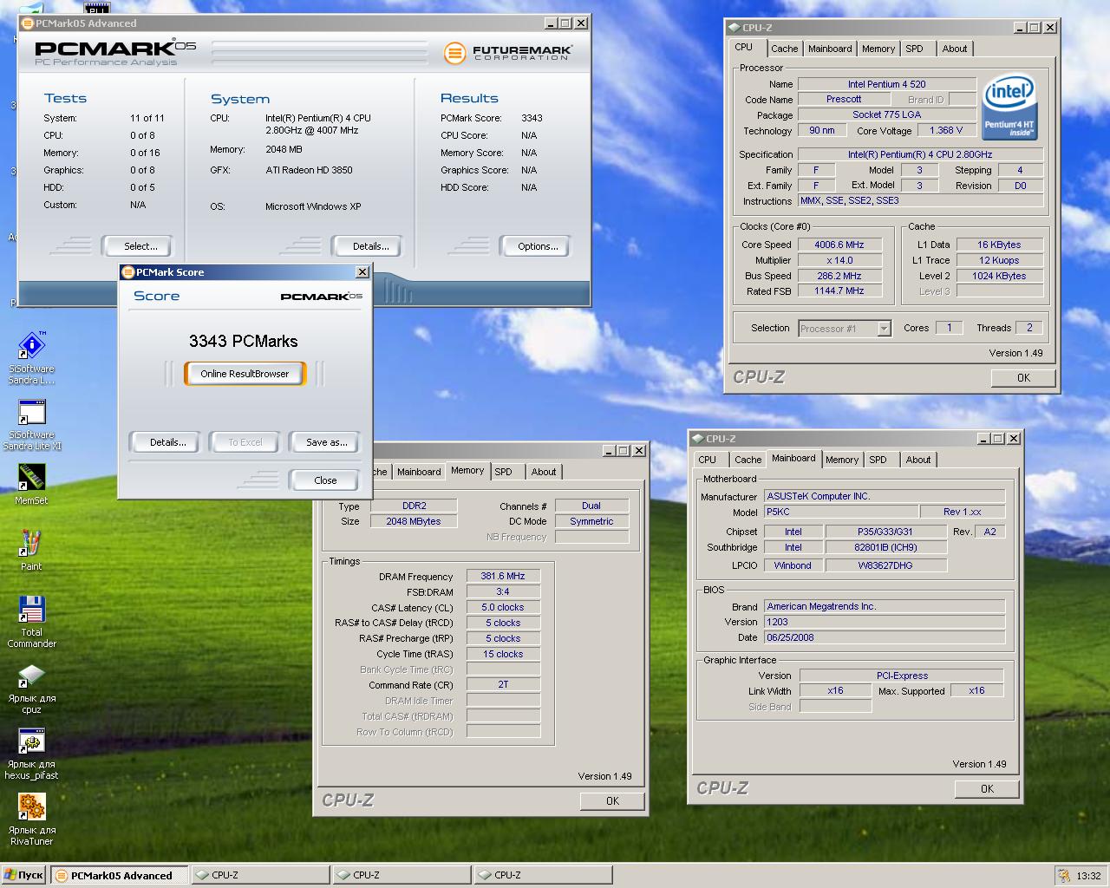The height and width of the screenshot is (888, 1110).
Task: Click the DRAM Frequency 381.6 MHz value
Action: click(x=503, y=576)
